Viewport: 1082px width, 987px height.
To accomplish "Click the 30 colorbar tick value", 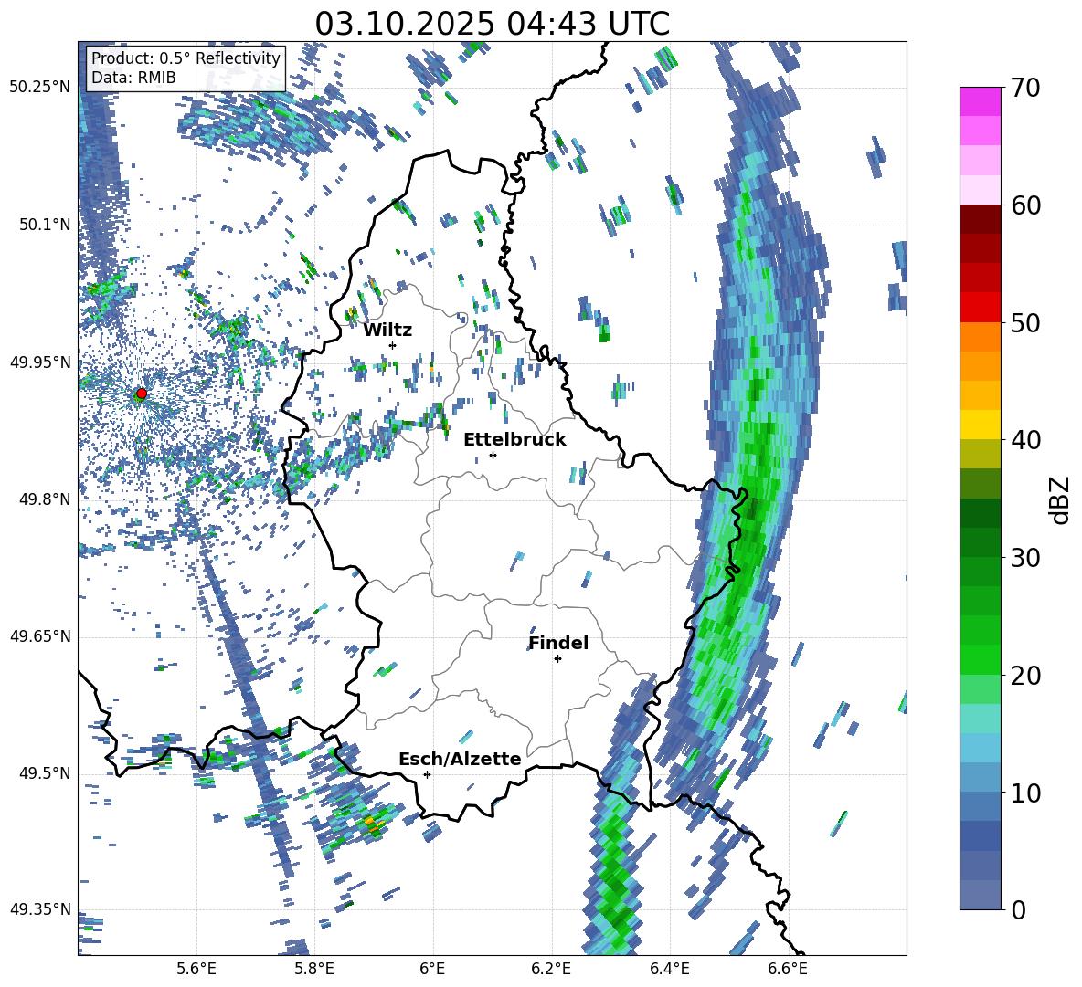I will (x=1025, y=558).
